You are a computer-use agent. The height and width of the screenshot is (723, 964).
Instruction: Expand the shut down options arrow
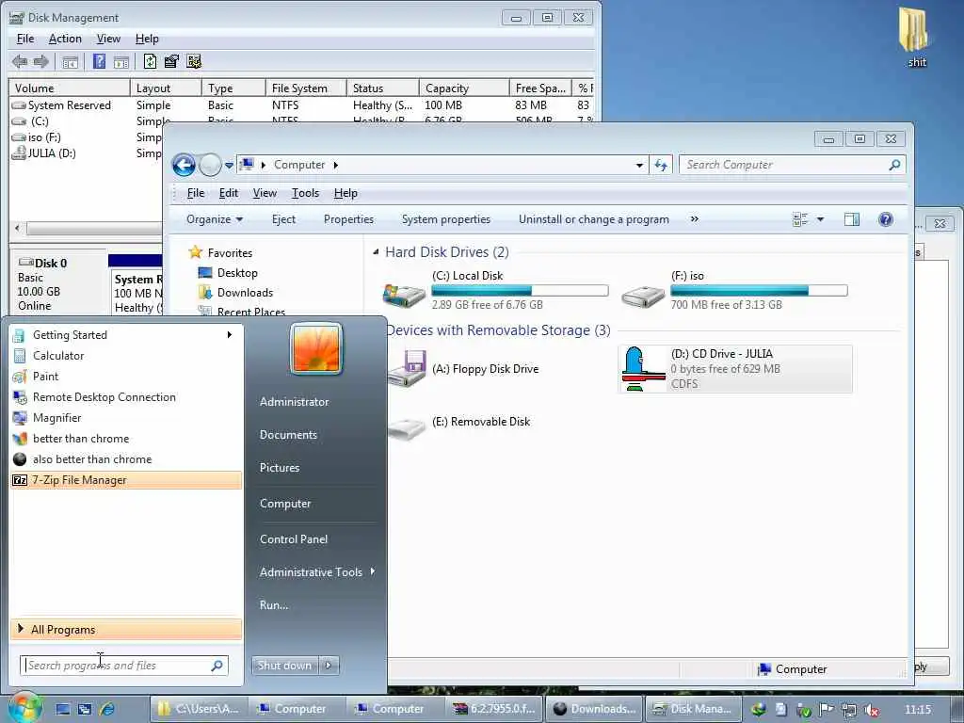click(329, 665)
